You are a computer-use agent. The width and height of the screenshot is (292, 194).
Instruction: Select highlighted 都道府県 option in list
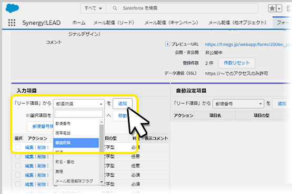76,143
